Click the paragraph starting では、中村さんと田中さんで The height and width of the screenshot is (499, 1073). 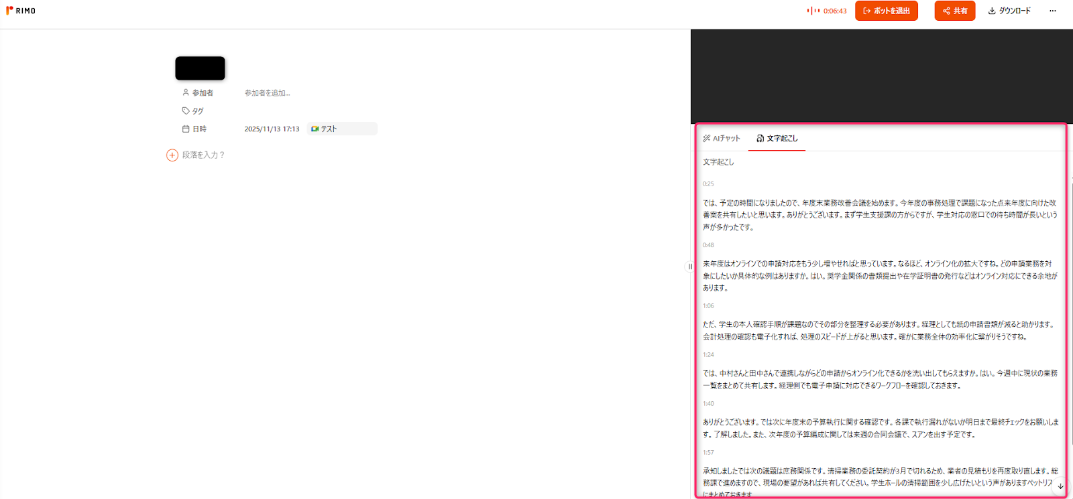881,380
